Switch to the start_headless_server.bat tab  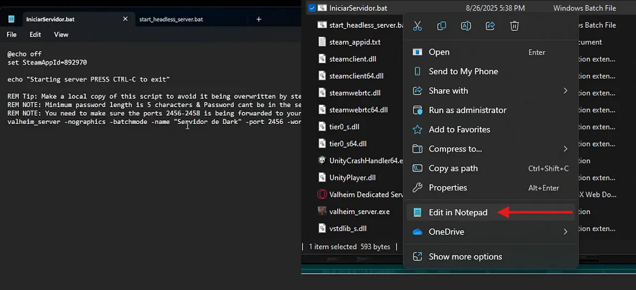click(x=171, y=19)
